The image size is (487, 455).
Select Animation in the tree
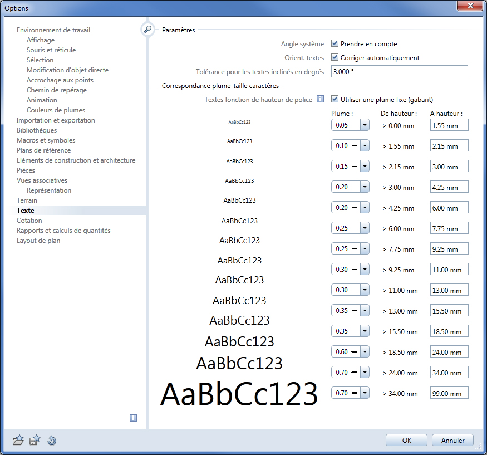42,100
